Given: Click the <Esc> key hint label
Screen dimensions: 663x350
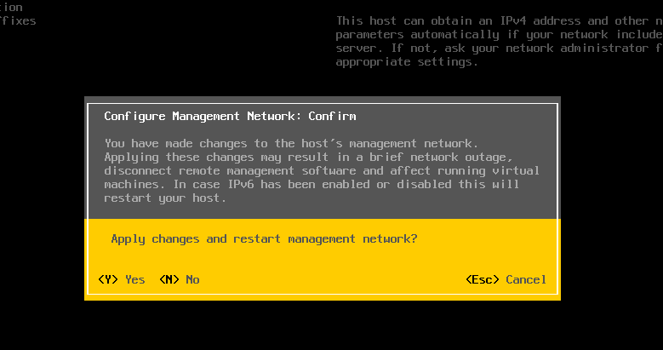Looking at the screenshot, I should point(482,279).
